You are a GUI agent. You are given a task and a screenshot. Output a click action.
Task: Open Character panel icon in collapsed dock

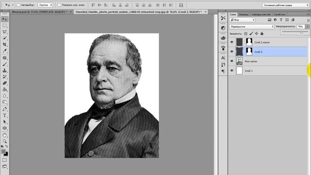(x=223, y=58)
